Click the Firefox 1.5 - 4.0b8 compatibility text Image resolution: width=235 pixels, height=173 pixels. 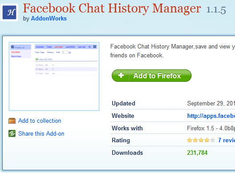pyautogui.click(x=211, y=129)
